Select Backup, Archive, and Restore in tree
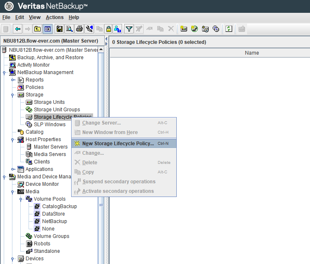The image size is (310, 264). click(x=50, y=58)
